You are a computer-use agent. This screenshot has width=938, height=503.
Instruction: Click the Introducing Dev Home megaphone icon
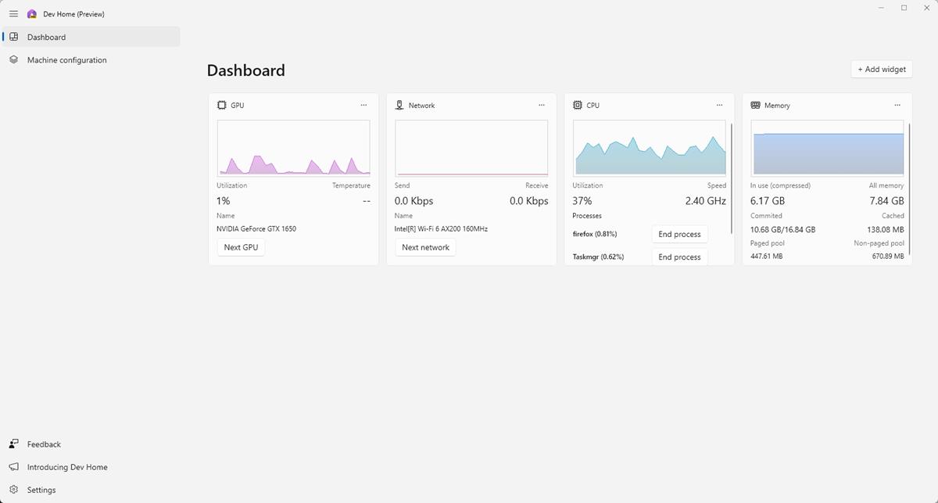13,467
